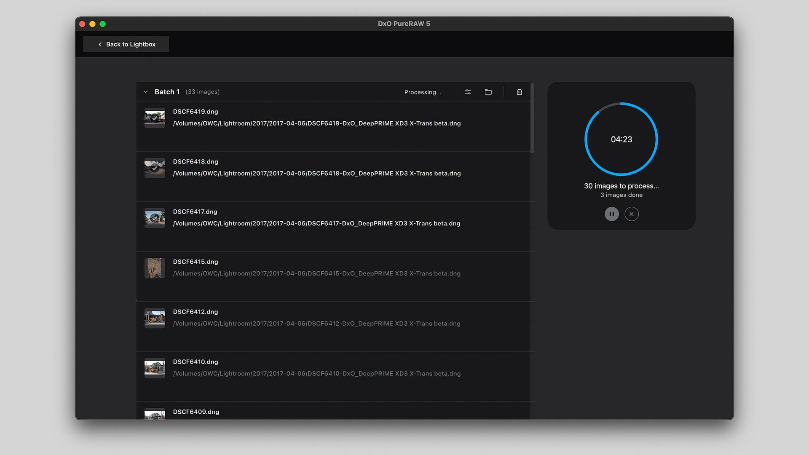Click DSCF6418.dng completed thumbnail
The height and width of the screenshot is (455, 809).
[155, 168]
